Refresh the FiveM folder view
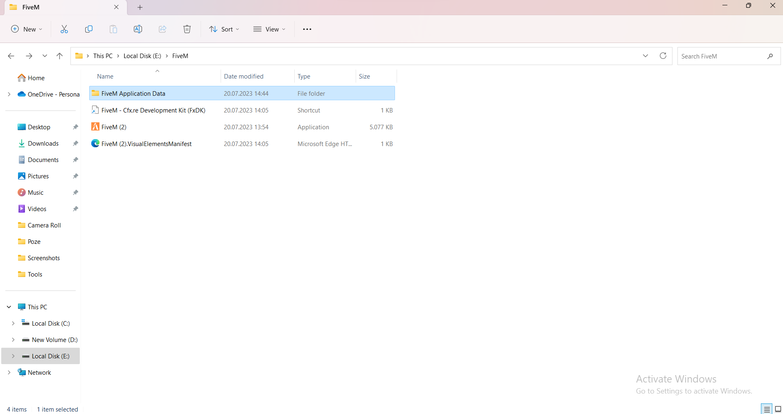The image size is (783, 414). (x=663, y=56)
